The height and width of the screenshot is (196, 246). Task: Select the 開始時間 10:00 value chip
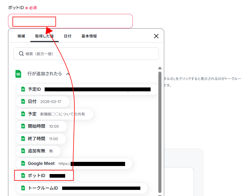tap(41, 126)
